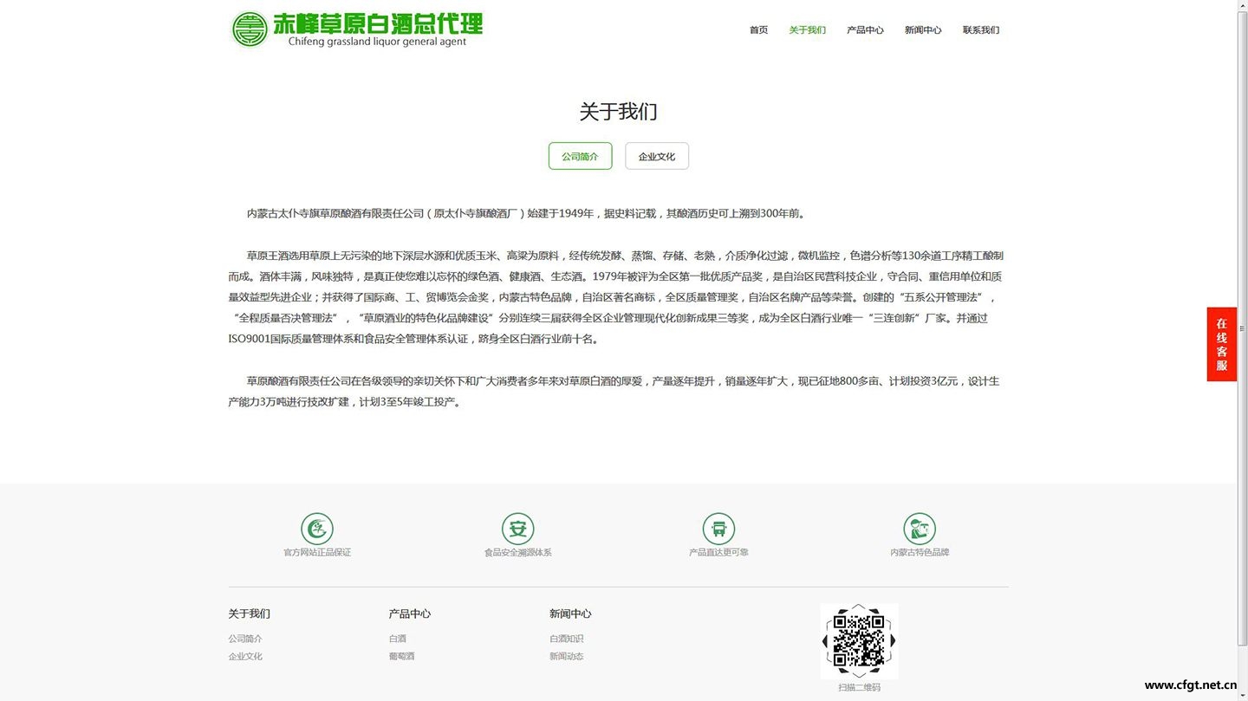
Task: Click the green circular site logo
Action: tap(250, 29)
